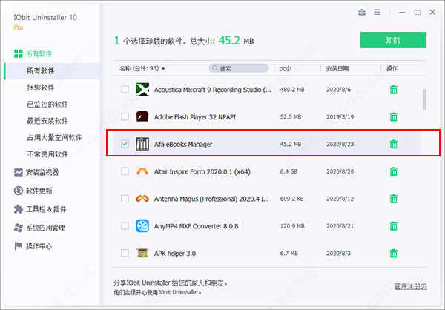Image resolution: width=445 pixels, height=310 pixels.
Task: Click the trash icon for Adobe Flash Player
Action: point(393,116)
